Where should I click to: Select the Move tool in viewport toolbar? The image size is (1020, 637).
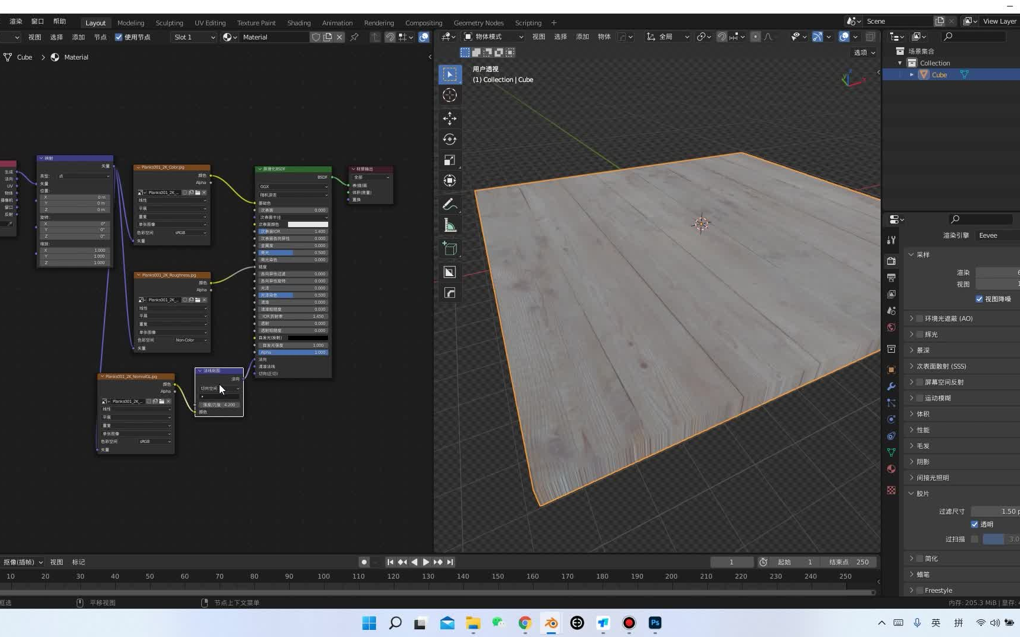pos(450,119)
